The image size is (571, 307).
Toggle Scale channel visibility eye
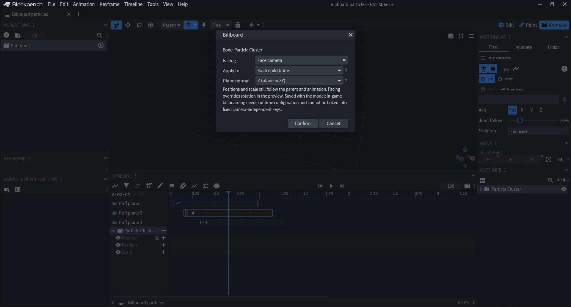(x=118, y=252)
